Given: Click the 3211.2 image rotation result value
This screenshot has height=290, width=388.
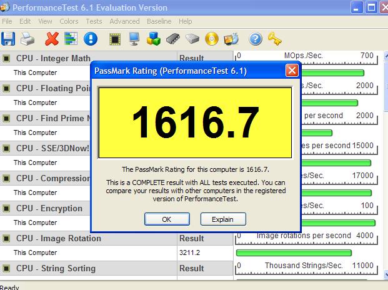Looking at the screenshot, I should coord(189,252).
